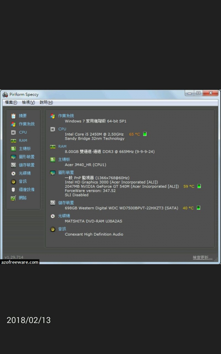Click the drive temperature 40 °C
Viewport: 221px width, 354px height.
click(188, 208)
